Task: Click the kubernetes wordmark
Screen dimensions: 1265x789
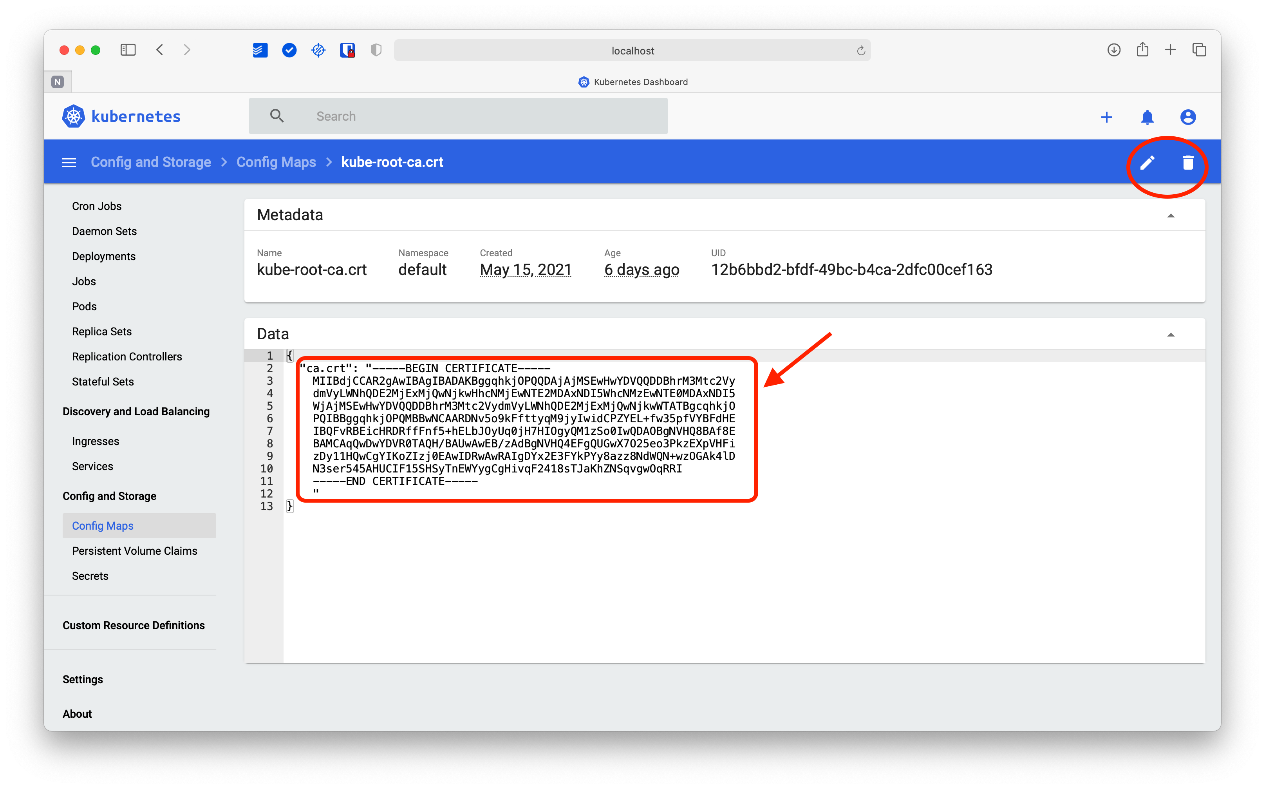Action: point(136,116)
